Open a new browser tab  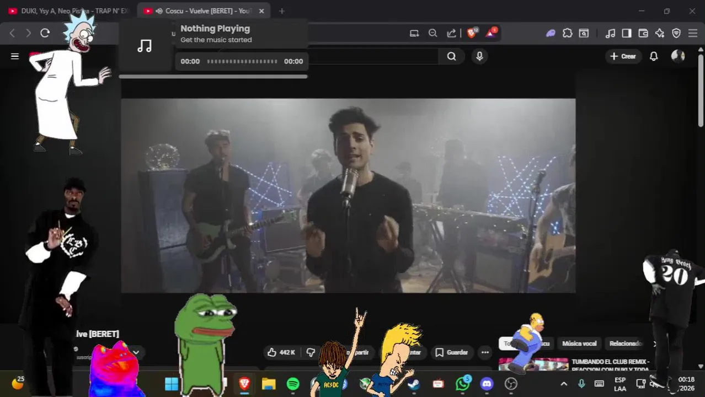pyautogui.click(x=282, y=11)
